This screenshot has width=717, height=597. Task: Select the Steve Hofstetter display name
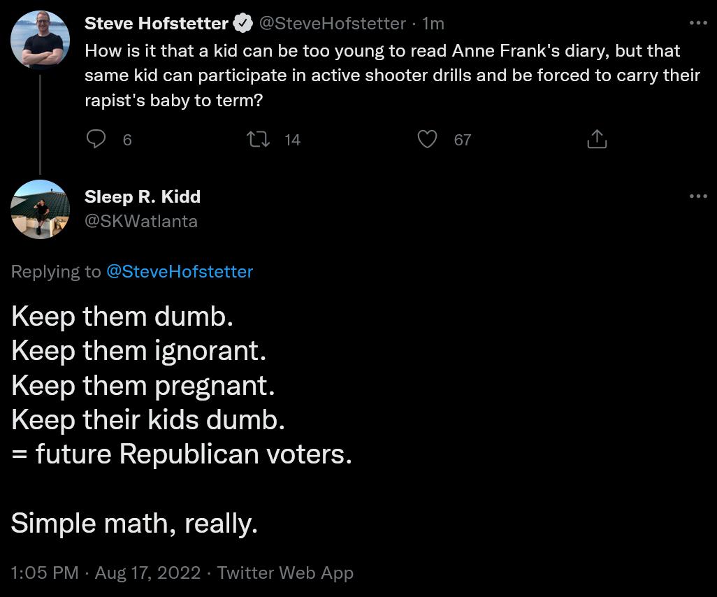point(157,22)
